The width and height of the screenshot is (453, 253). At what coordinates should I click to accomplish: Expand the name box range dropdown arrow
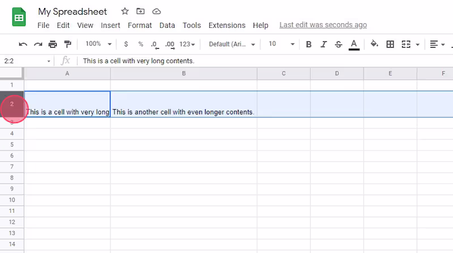click(49, 61)
